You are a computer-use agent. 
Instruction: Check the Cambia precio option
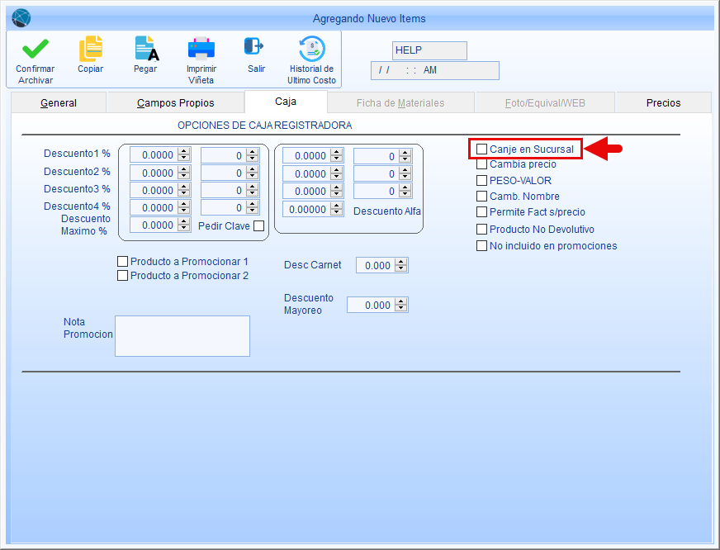click(x=481, y=164)
